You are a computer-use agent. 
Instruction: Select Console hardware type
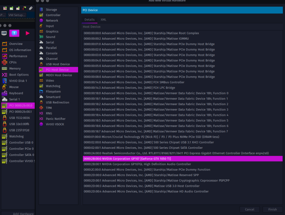pos(58,53)
